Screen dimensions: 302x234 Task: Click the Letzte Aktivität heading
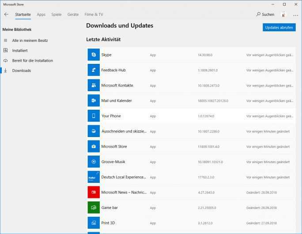[x=103, y=39]
